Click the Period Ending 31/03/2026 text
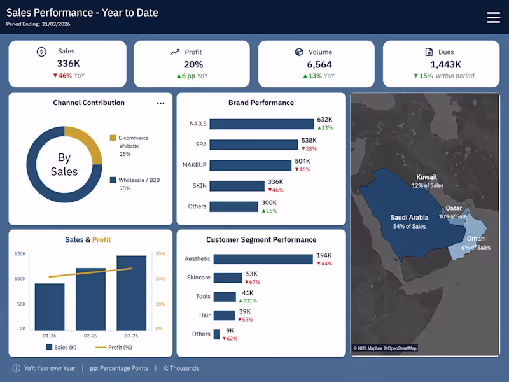This screenshot has width=509, height=382. 38,24
